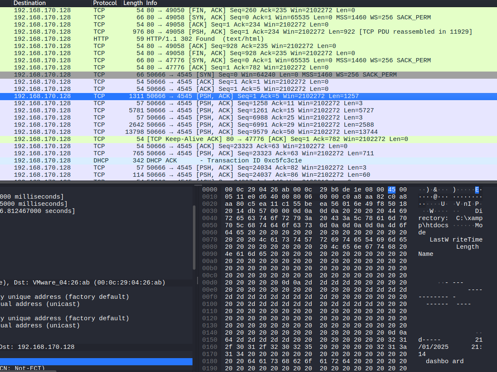Select the Dst: 192.168.170.128 detail line

pyautogui.click(x=96, y=347)
